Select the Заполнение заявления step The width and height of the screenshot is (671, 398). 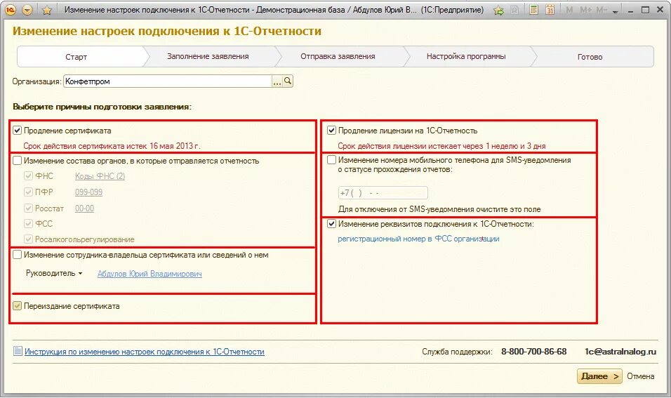pos(208,56)
